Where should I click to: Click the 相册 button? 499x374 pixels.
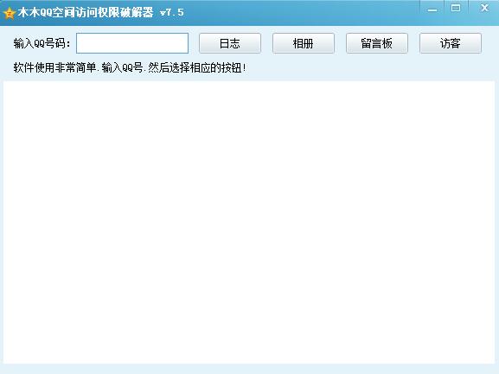point(304,43)
